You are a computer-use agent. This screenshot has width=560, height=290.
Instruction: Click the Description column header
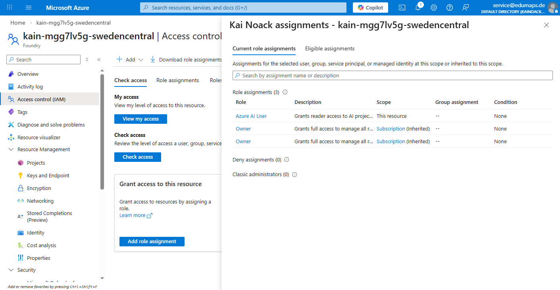coord(308,102)
